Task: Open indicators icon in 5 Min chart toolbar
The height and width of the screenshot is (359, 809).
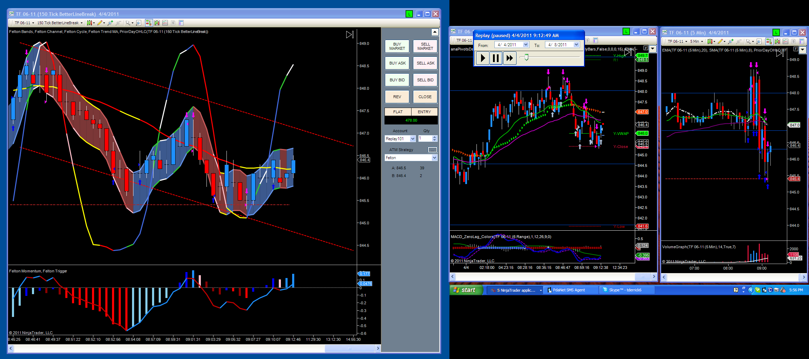Action: click(x=785, y=41)
